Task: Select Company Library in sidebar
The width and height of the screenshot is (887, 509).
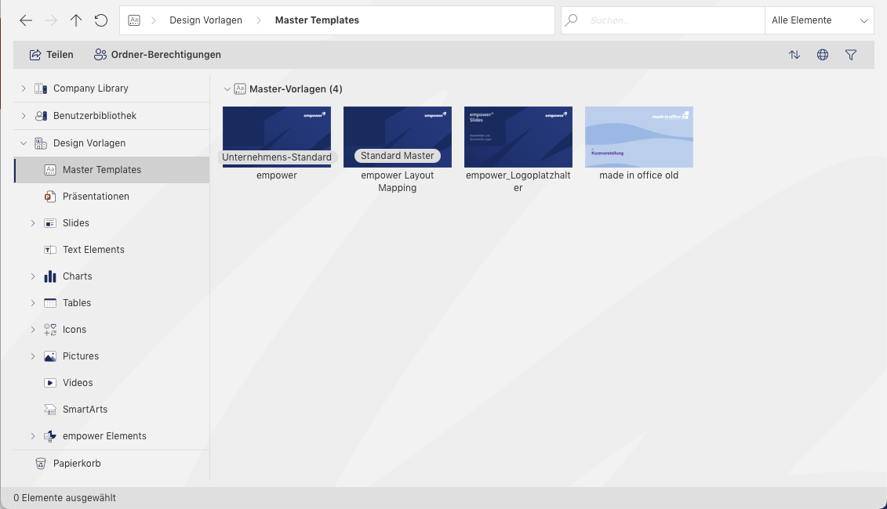Action: [x=112, y=88]
